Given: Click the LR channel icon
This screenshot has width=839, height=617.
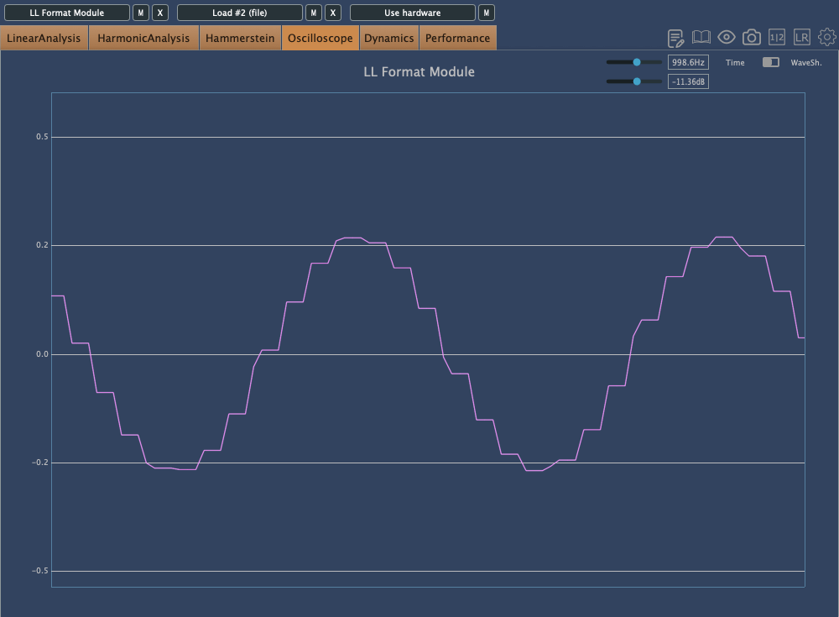Looking at the screenshot, I should [x=802, y=38].
